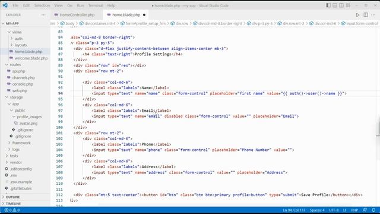The width and height of the screenshot is (380, 214).
Task: Change encoding via UTF-8 status
Action: [334, 210]
